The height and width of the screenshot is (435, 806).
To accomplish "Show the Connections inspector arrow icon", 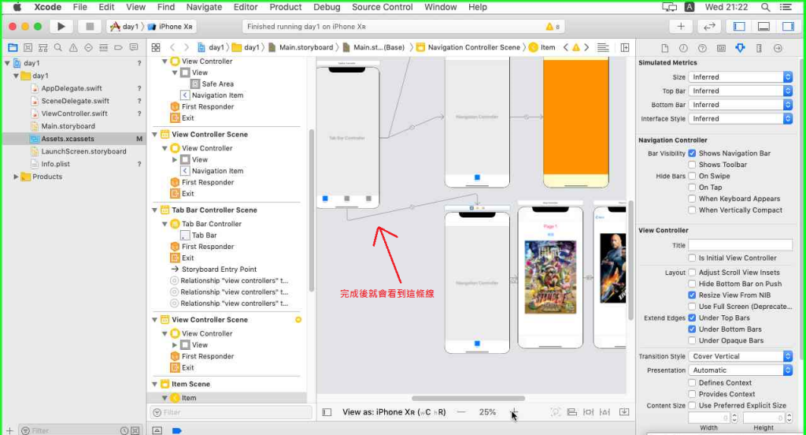I will (x=778, y=48).
